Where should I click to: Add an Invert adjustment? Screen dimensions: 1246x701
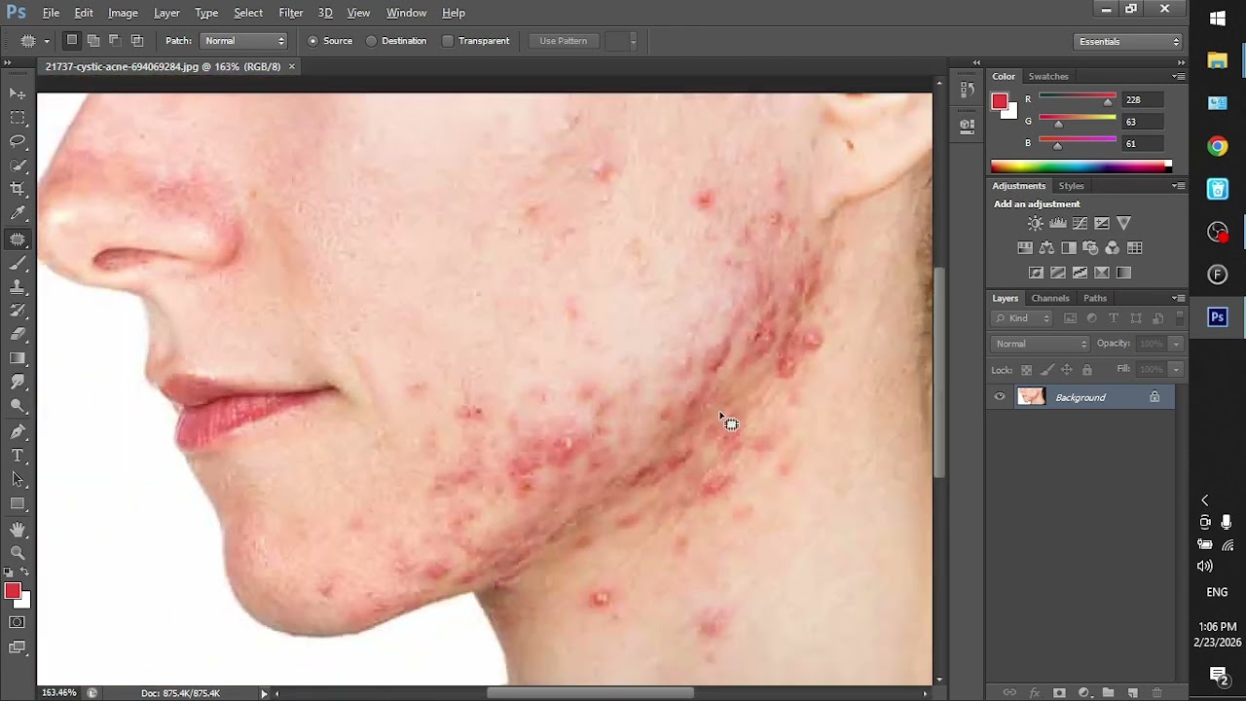click(1036, 273)
